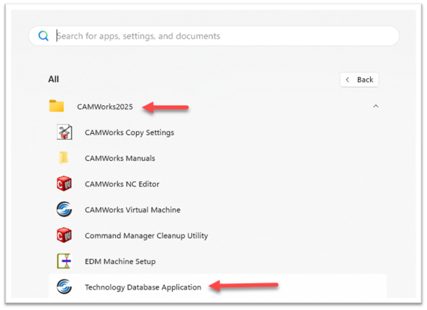Click the Command Manager Cleanup Utility icon

(64, 235)
